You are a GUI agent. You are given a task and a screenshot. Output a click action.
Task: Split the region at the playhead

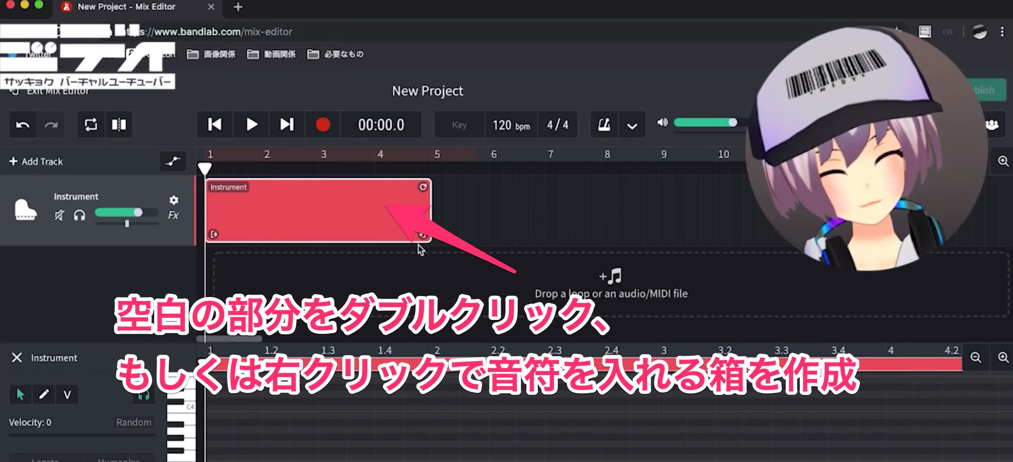tap(119, 125)
